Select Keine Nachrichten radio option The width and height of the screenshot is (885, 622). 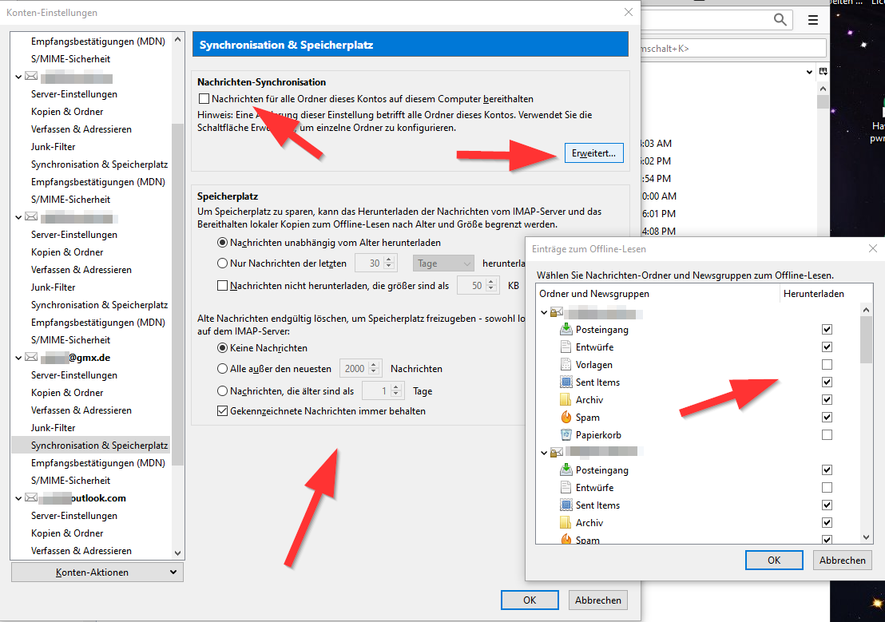click(x=222, y=347)
